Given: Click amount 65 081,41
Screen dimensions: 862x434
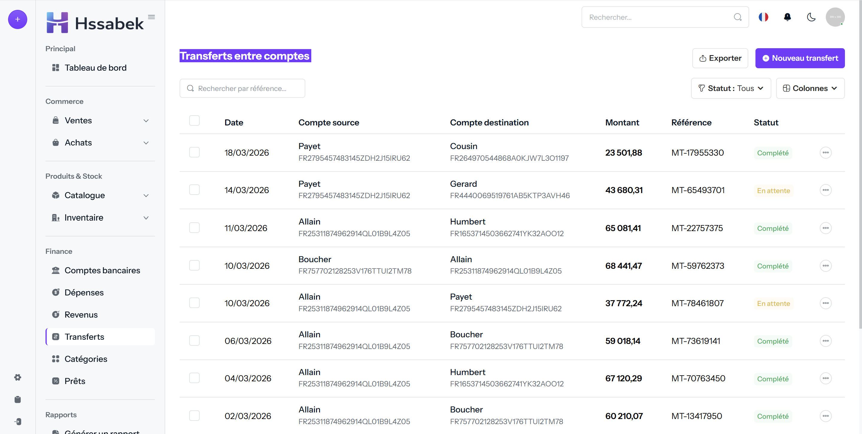Looking at the screenshot, I should [x=623, y=228].
